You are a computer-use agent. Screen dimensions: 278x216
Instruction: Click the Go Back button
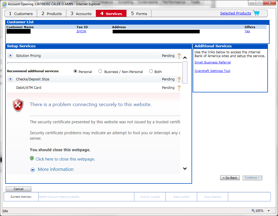point(230,178)
